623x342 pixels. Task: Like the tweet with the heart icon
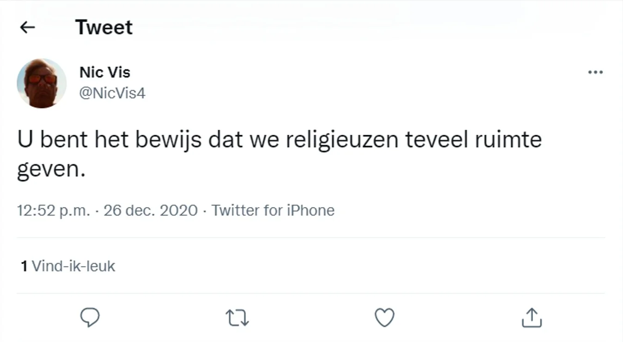384,318
